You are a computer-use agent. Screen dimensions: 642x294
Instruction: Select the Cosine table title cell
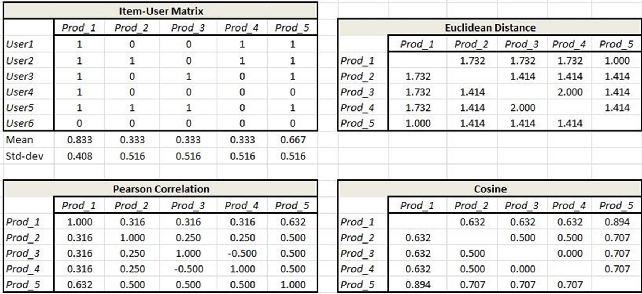point(490,189)
